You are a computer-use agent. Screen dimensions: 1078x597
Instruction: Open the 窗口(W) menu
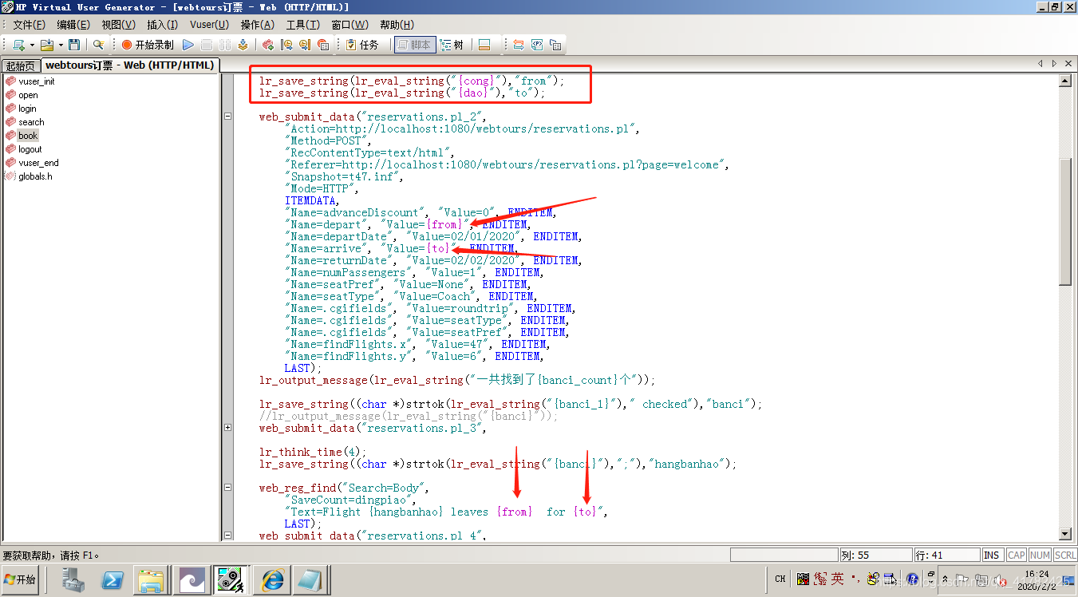click(349, 25)
